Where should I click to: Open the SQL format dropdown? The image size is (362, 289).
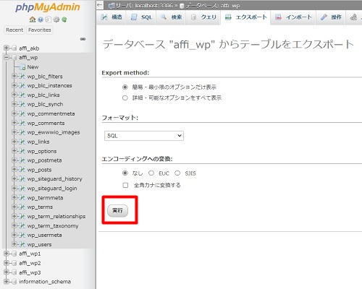tap(144, 136)
